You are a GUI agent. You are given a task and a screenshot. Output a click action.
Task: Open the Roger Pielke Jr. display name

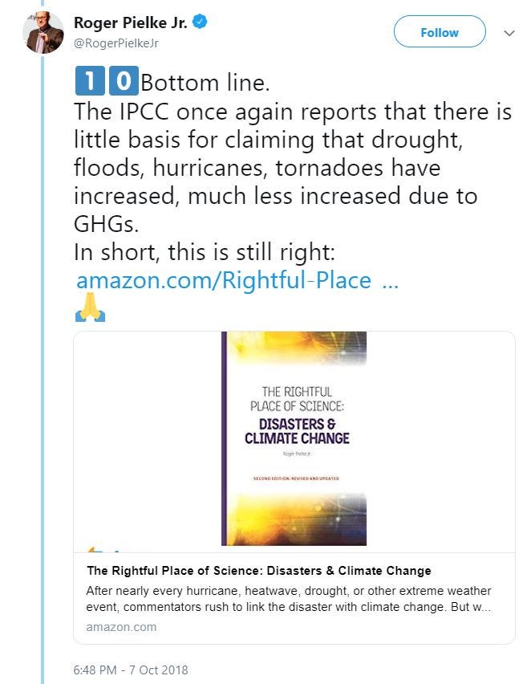click(130, 23)
